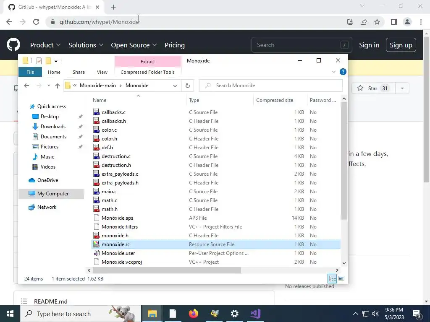Open Chrome three-dot menu

[x=421, y=22]
